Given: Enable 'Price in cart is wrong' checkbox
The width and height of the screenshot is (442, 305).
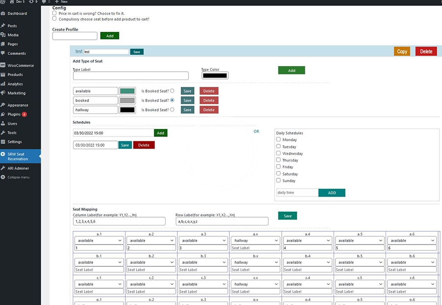Looking at the screenshot, I should click(55, 13).
